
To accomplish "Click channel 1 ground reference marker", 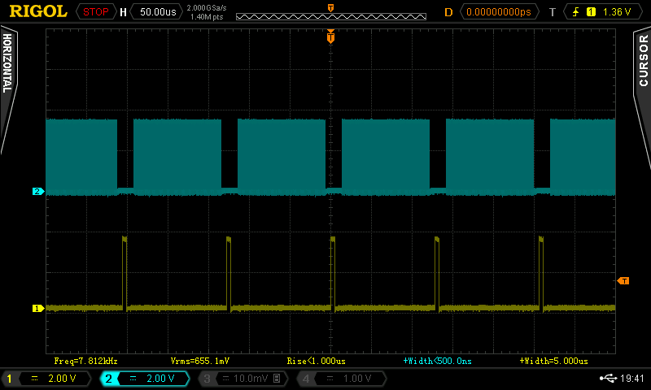I will [x=37, y=308].
